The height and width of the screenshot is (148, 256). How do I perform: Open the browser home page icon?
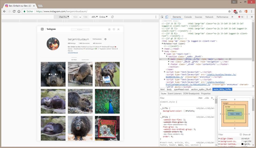[19, 11]
